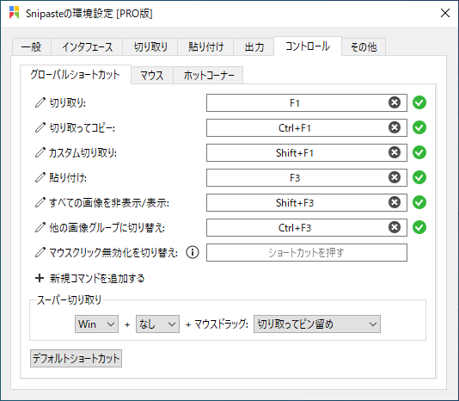Click the green checkmark next to F1
Viewport: 459px width, 401px height.
coord(419,102)
